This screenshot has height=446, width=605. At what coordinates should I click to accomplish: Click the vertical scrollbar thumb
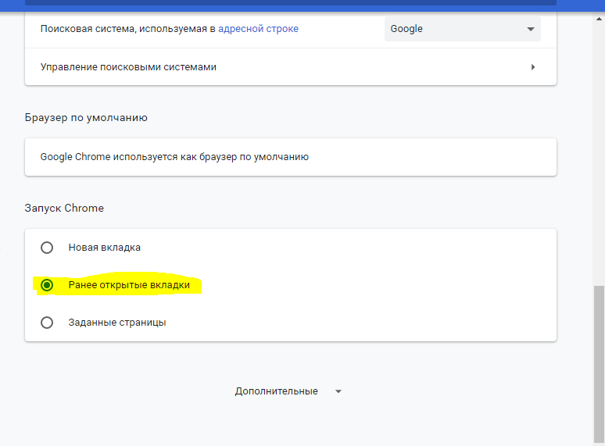(598, 359)
